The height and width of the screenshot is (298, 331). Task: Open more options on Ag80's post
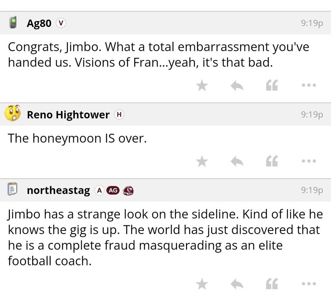pos(309,85)
